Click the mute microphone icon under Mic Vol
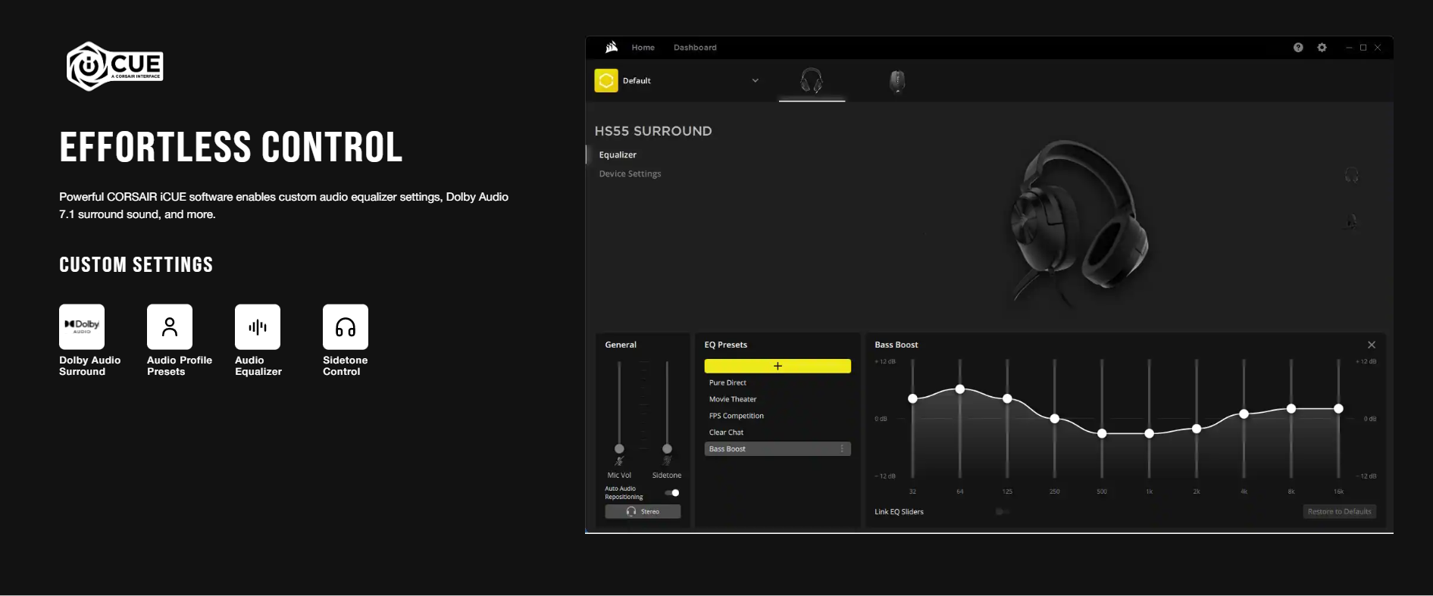Image resolution: width=1433 pixels, height=596 pixels. (x=619, y=461)
